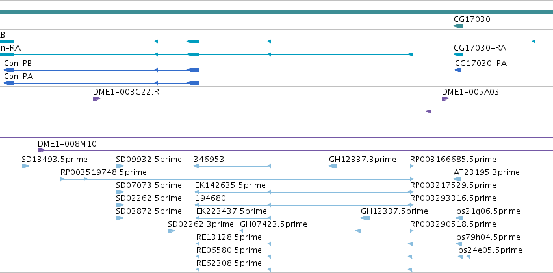
Task: Click the teal chromosome overview bar
Action: (x=277, y=12)
